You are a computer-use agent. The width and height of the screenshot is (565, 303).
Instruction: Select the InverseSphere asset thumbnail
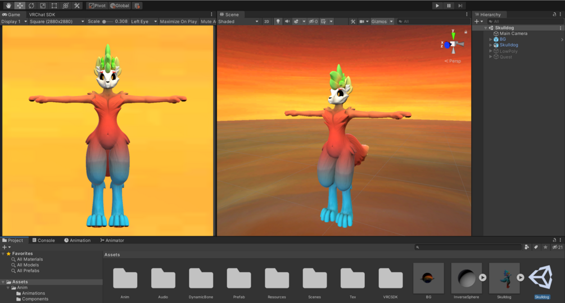466,278
